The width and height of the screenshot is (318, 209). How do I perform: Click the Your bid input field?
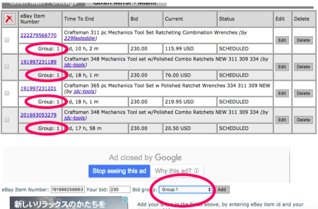120,189
